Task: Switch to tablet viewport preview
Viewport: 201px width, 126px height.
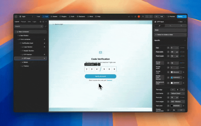Action: pyautogui.click(x=147, y=17)
